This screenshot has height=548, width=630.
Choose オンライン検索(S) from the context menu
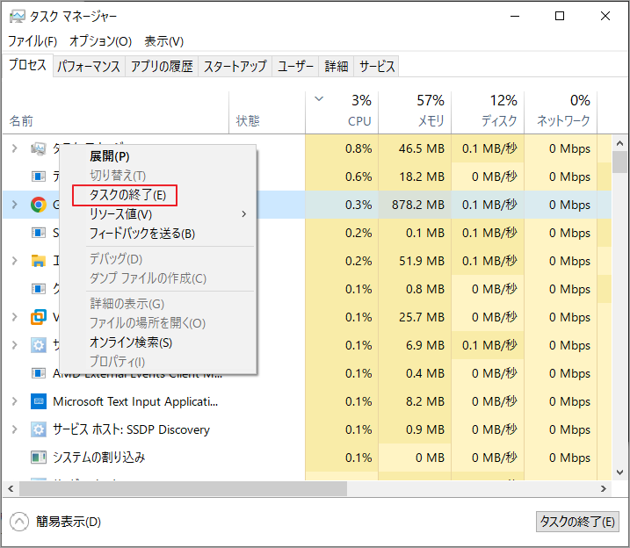[x=130, y=342]
